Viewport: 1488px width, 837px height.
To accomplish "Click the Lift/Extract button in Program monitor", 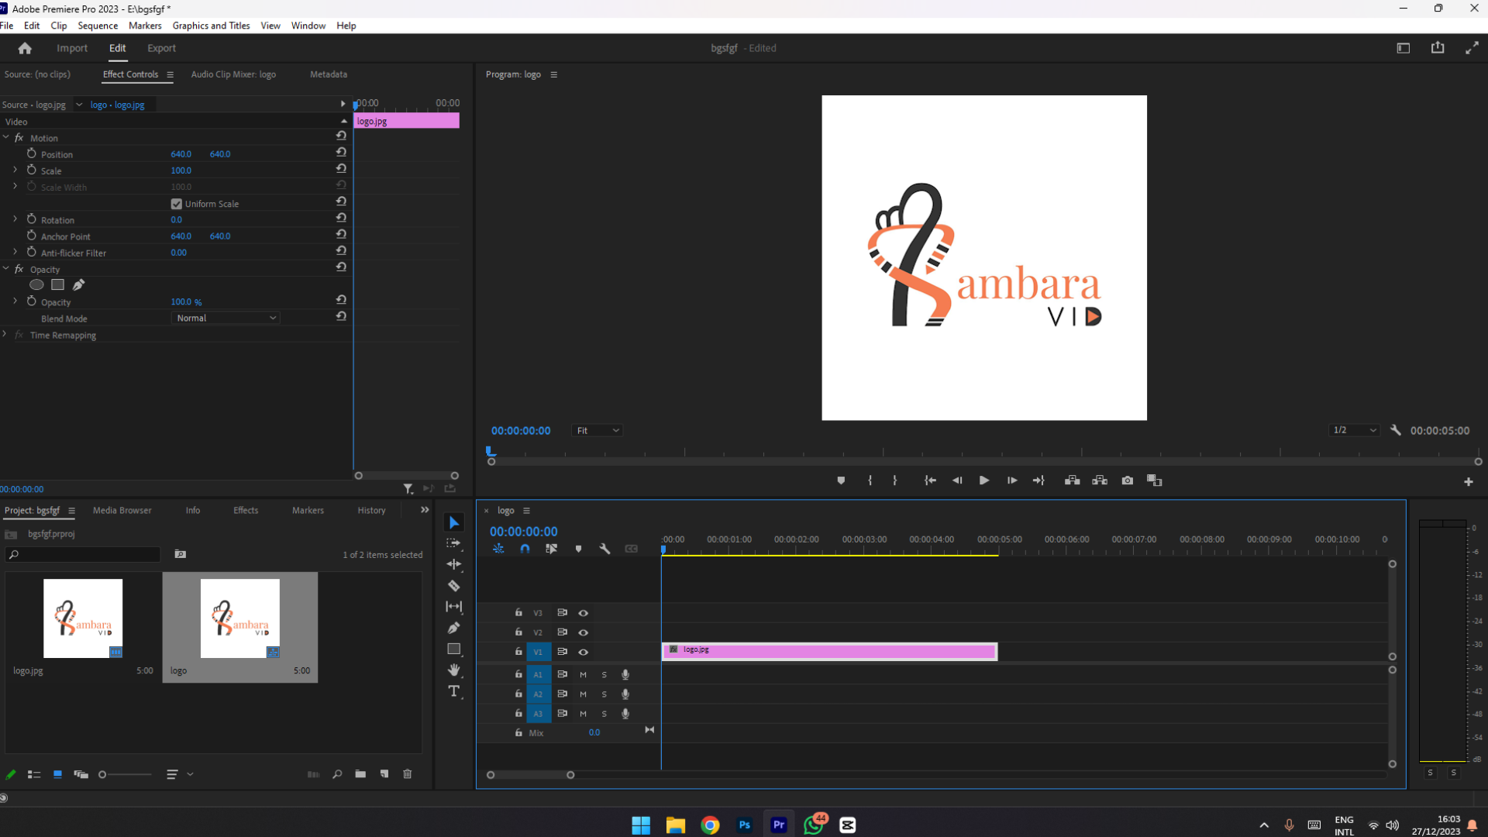I will coord(1073,479).
